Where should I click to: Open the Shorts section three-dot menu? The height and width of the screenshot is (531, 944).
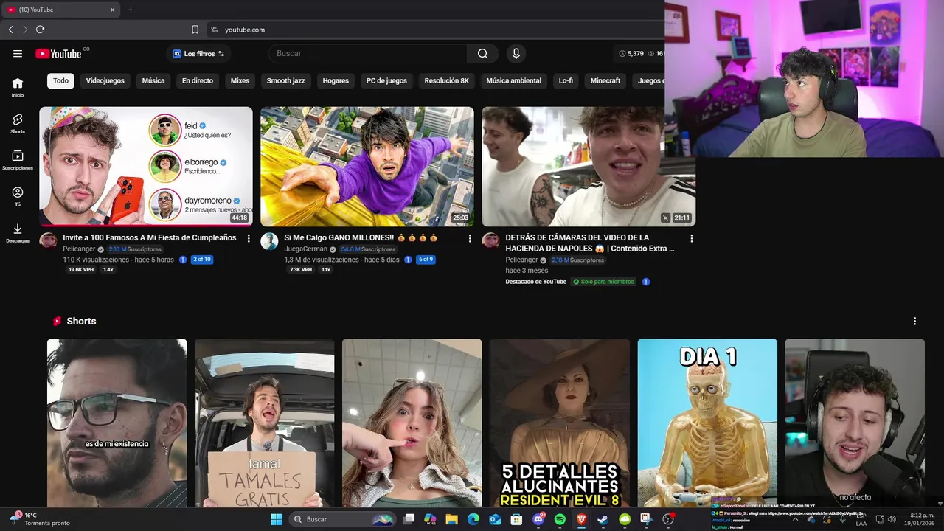[x=914, y=321]
